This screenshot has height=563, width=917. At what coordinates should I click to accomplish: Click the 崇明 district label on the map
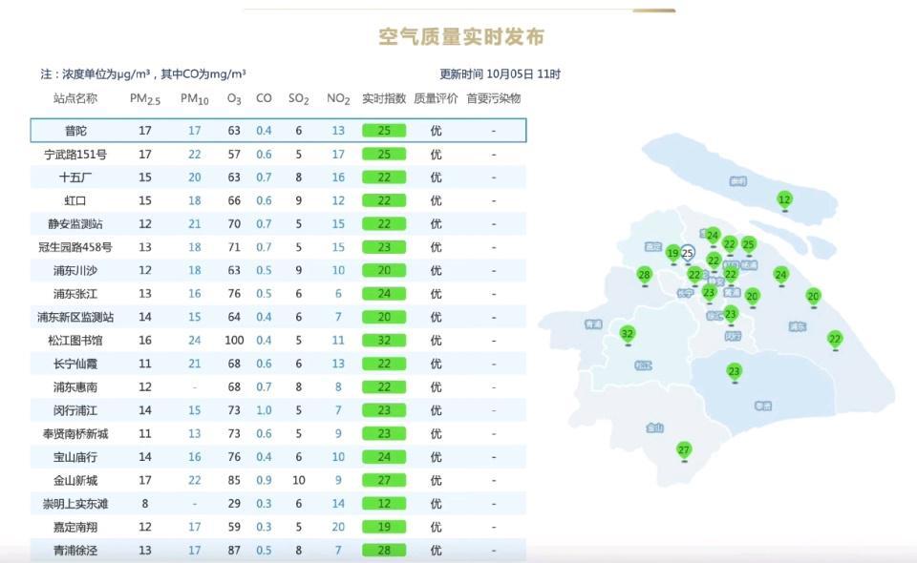tap(737, 180)
